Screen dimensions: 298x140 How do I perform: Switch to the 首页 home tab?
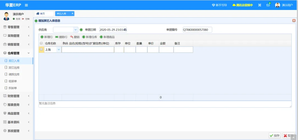pos(44,14)
